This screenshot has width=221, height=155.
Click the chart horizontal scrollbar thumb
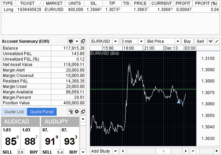tap(163, 151)
